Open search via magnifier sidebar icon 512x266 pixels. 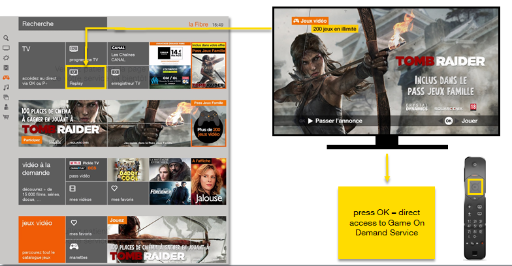click(6, 38)
